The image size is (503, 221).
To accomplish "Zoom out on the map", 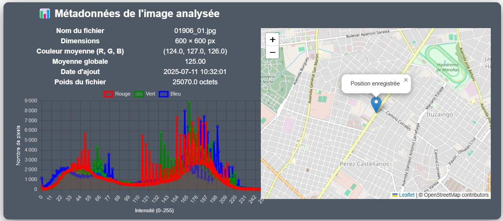I will pos(272,52).
